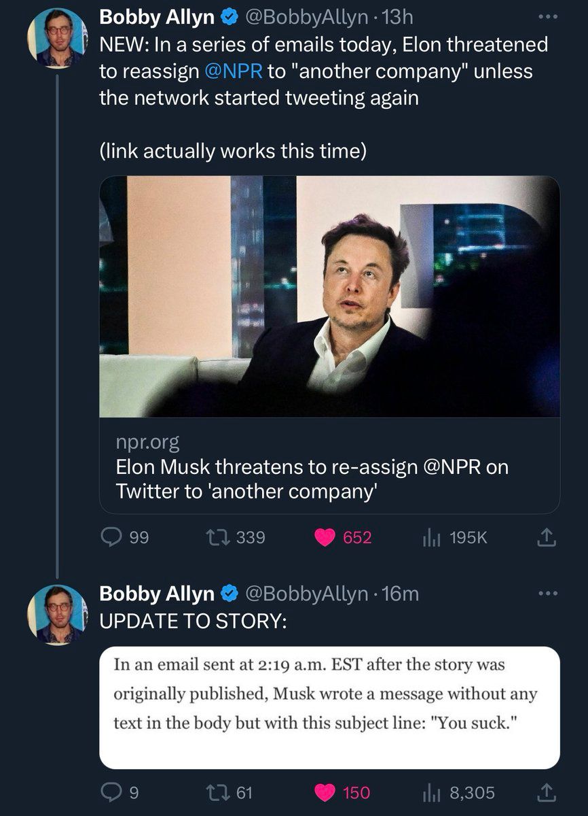Reply to the first tweet with 99 comments
Image resolution: width=588 pixels, height=816 pixels.
pyautogui.click(x=111, y=537)
